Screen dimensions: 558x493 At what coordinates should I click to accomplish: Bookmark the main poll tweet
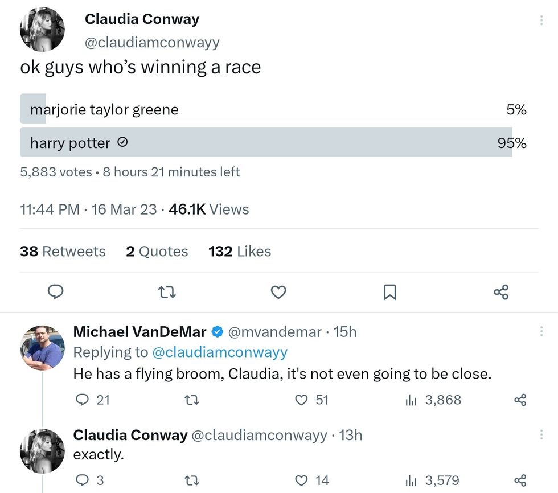coord(389,292)
